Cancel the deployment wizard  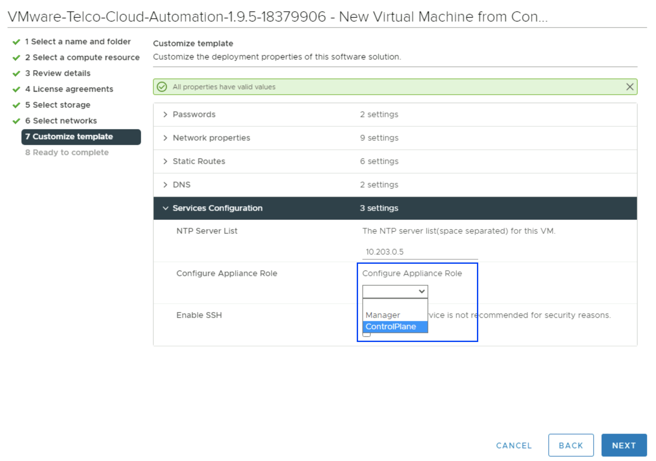pyautogui.click(x=514, y=445)
